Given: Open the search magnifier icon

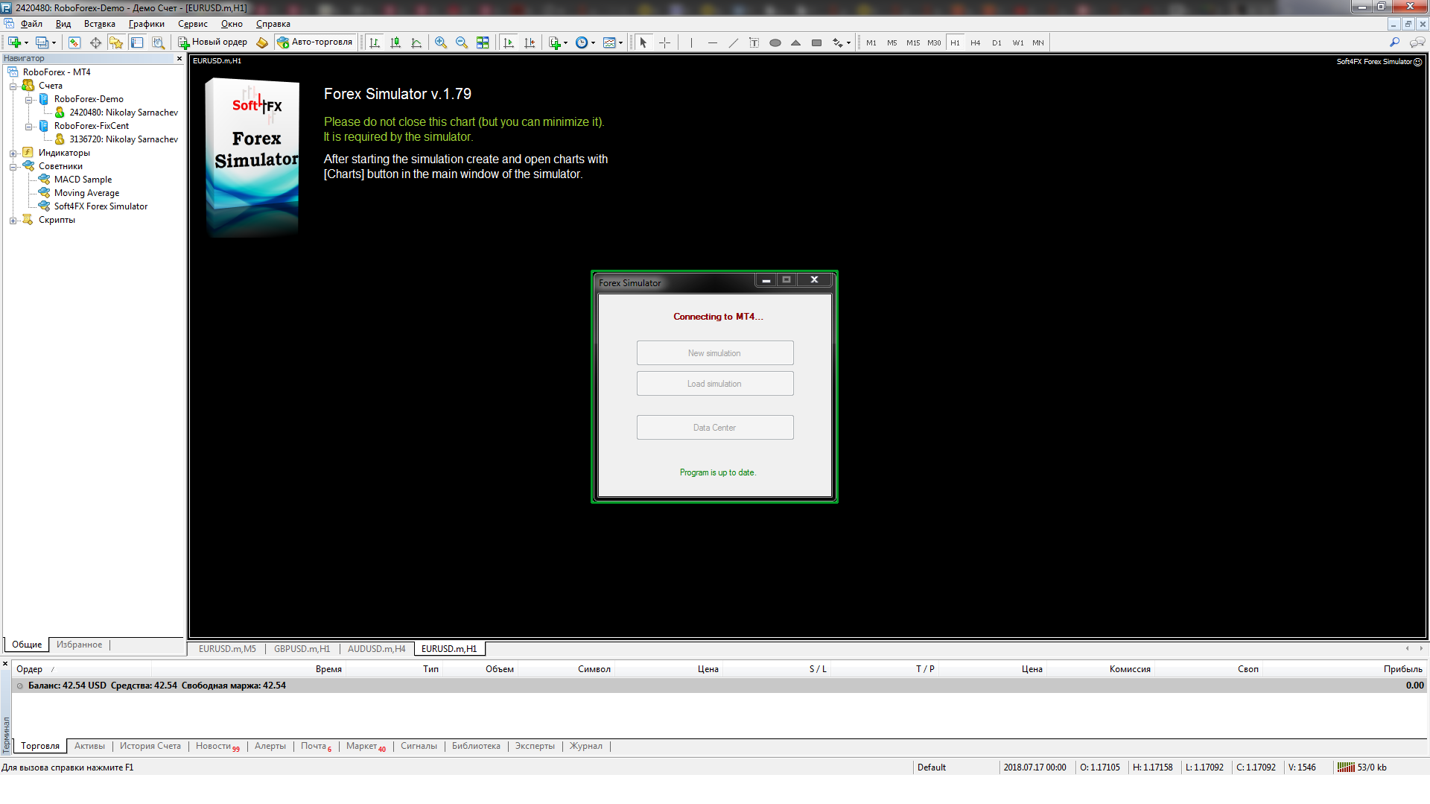Looking at the screenshot, I should pyautogui.click(x=1394, y=42).
